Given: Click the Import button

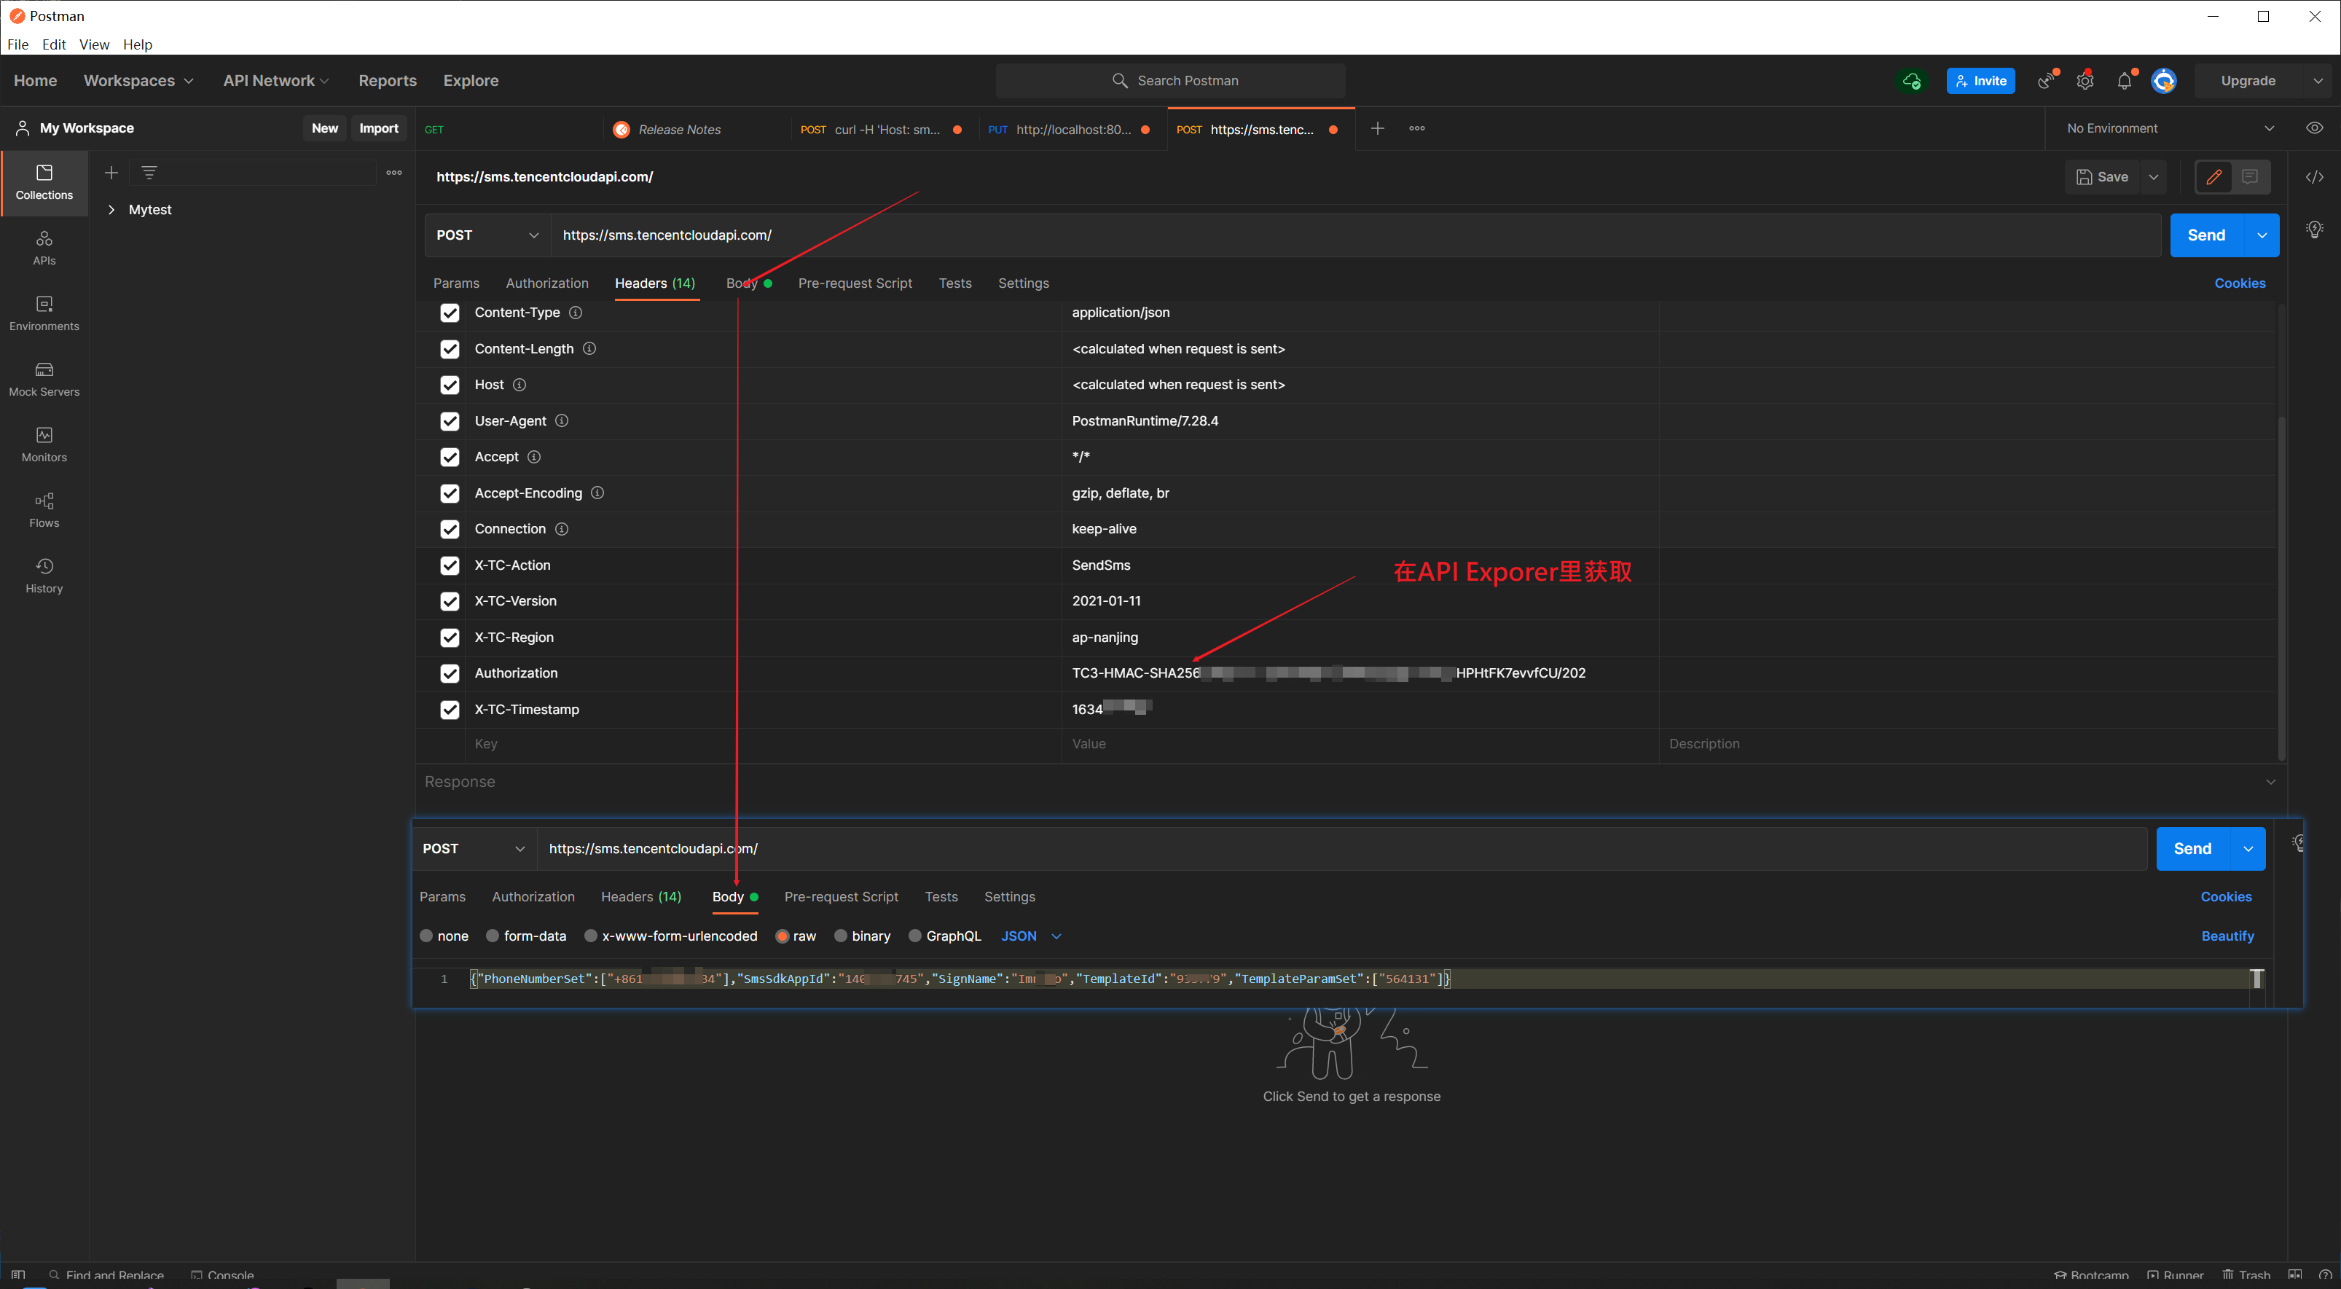Looking at the screenshot, I should 378,128.
